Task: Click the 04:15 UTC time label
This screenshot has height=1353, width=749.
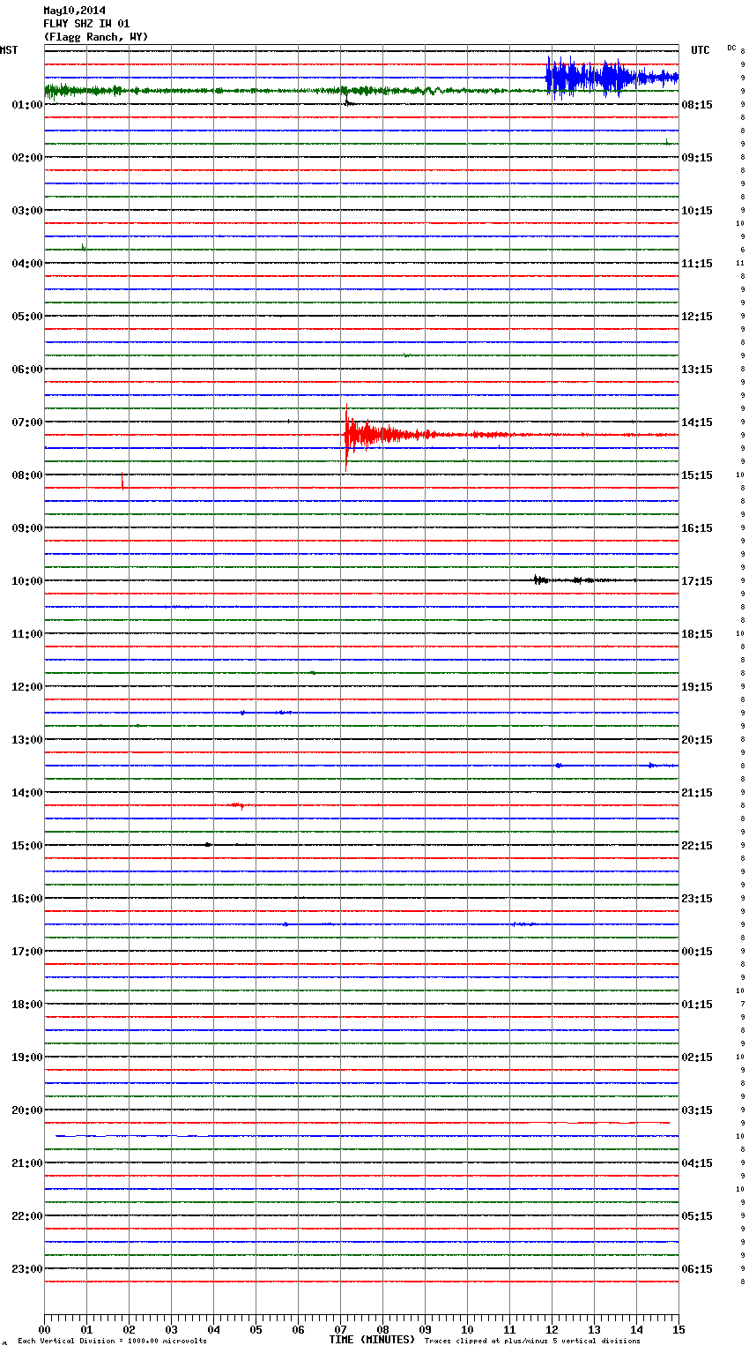Action: click(697, 1163)
